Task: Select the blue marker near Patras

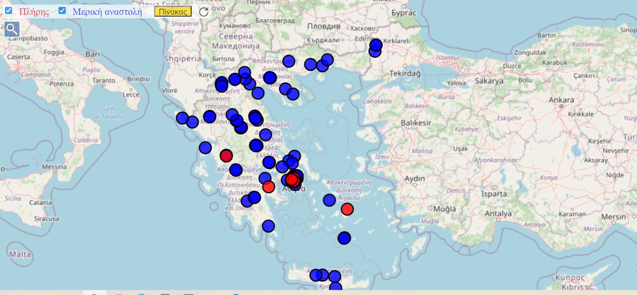Action: coord(236,170)
